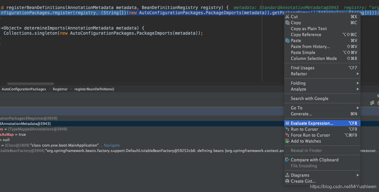
Task: Click the Copy icon in context menu
Action: tap(287, 23)
